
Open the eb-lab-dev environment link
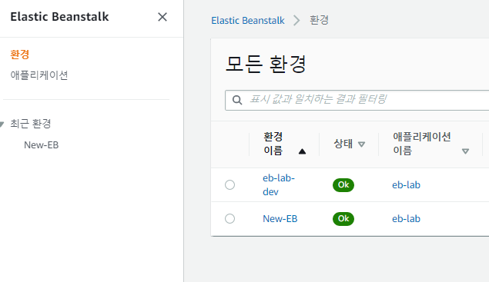click(x=279, y=185)
